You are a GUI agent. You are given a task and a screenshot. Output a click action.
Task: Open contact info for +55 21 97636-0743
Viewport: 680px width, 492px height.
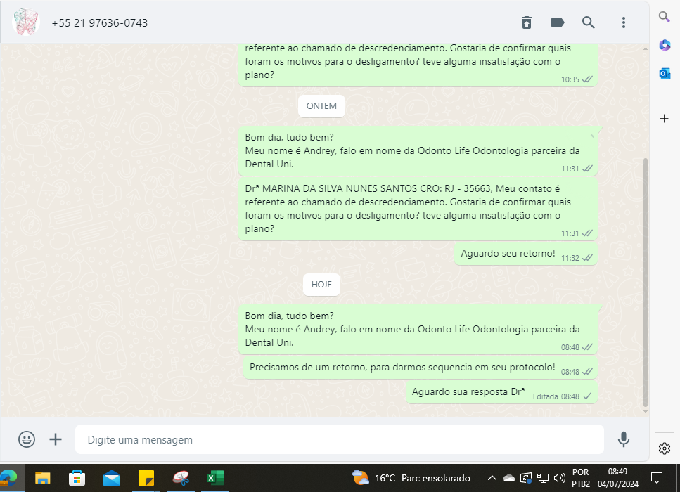click(x=100, y=23)
